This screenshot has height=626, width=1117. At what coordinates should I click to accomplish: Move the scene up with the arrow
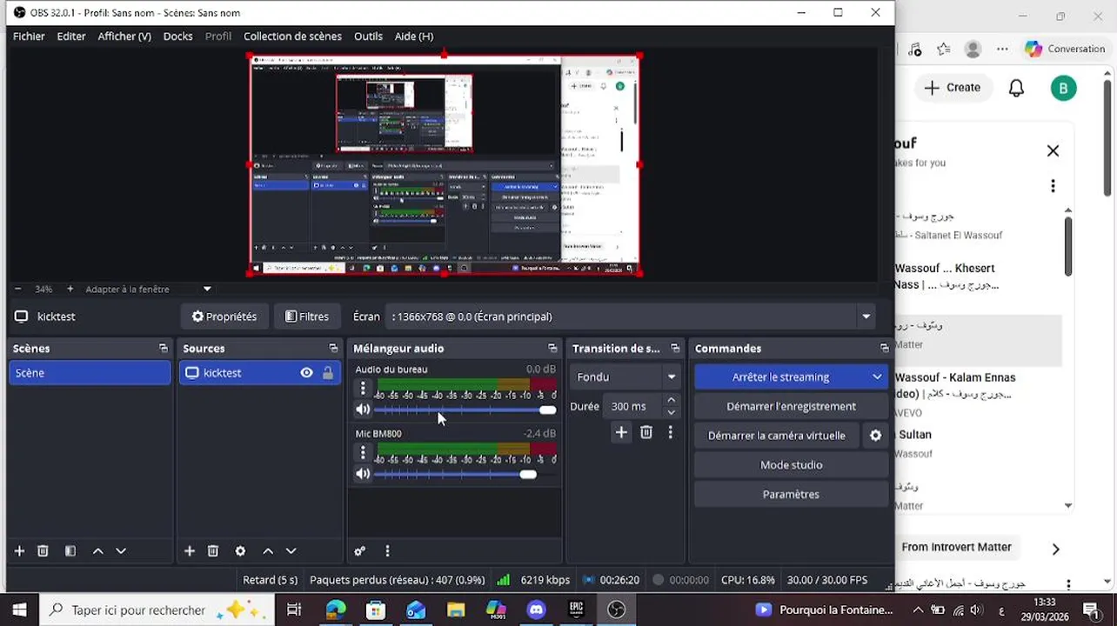click(x=97, y=551)
